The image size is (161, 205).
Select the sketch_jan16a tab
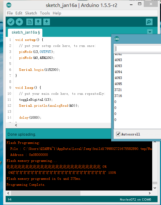pos(25,32)
